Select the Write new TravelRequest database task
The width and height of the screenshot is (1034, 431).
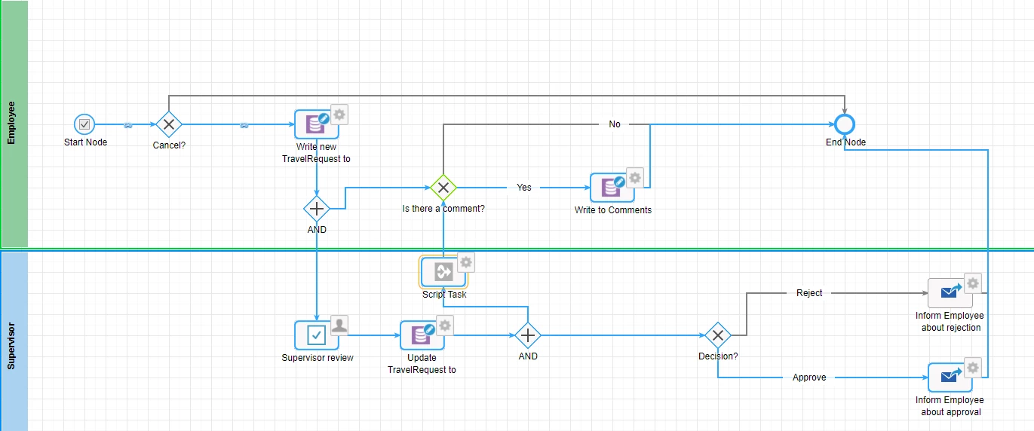point(317,124)
